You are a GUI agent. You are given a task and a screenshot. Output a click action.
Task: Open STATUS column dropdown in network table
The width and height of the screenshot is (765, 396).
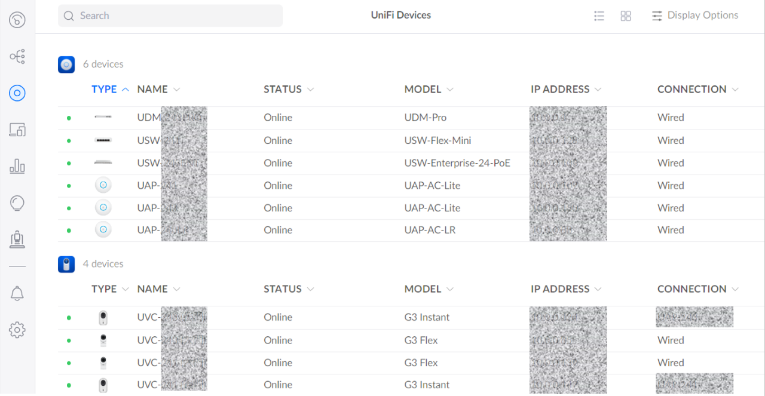click(x=289, y=90)
